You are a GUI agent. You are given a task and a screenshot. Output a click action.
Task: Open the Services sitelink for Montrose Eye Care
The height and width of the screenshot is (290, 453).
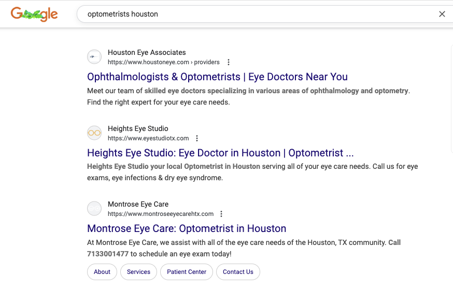pos(139,272)
